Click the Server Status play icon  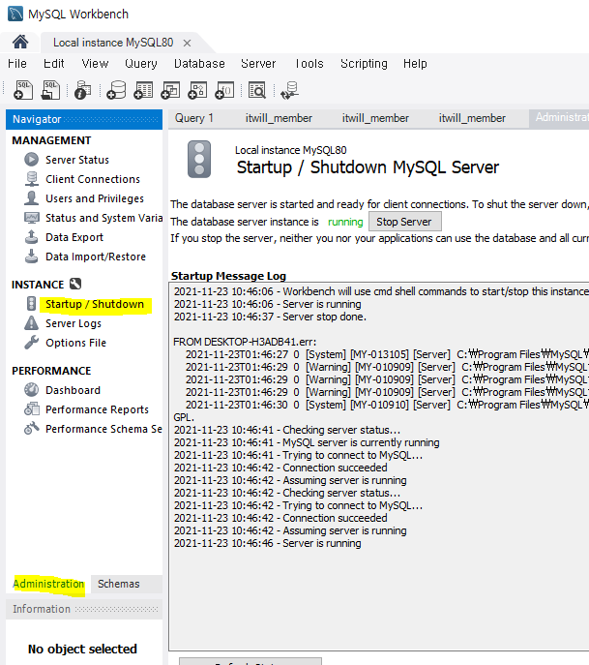(x=31, y=160)
